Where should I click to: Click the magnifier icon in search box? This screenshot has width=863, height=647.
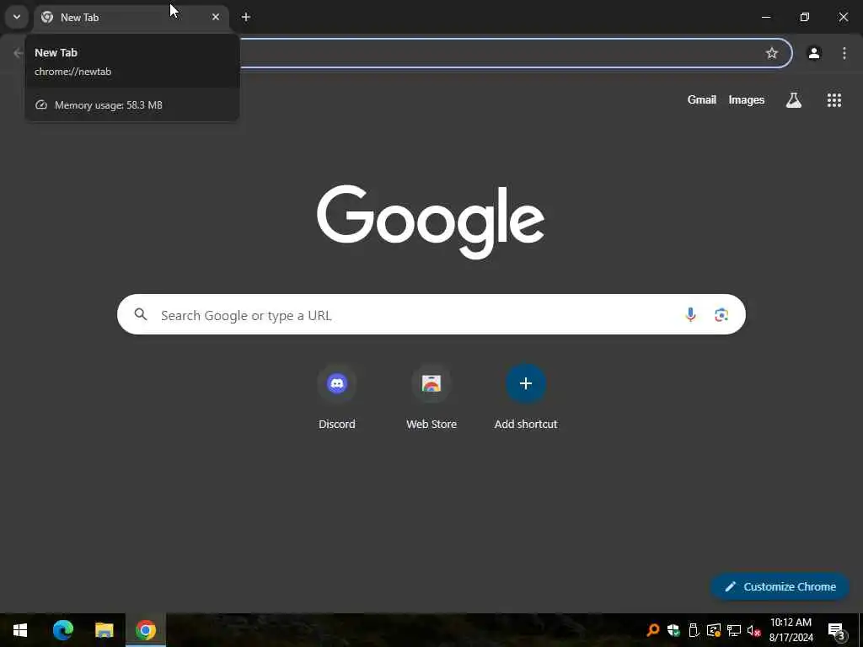pos(141,314)
